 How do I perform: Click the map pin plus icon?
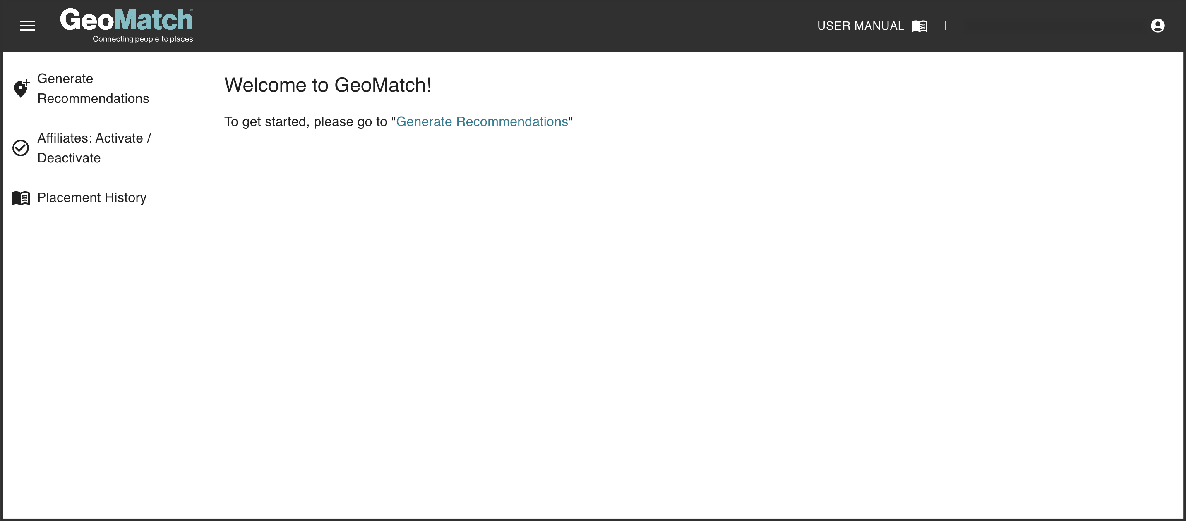(21, 88)
